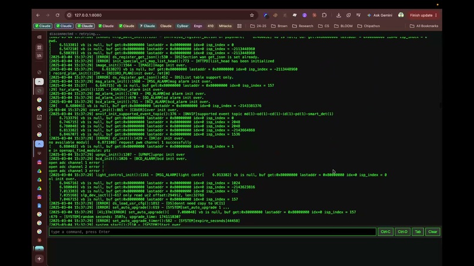Click the 'ol init over.' log line

(62, 179)
